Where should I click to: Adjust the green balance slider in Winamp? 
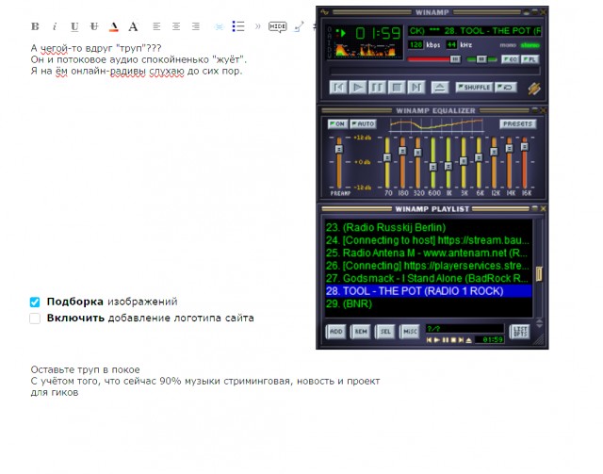[x=481, y=59]
